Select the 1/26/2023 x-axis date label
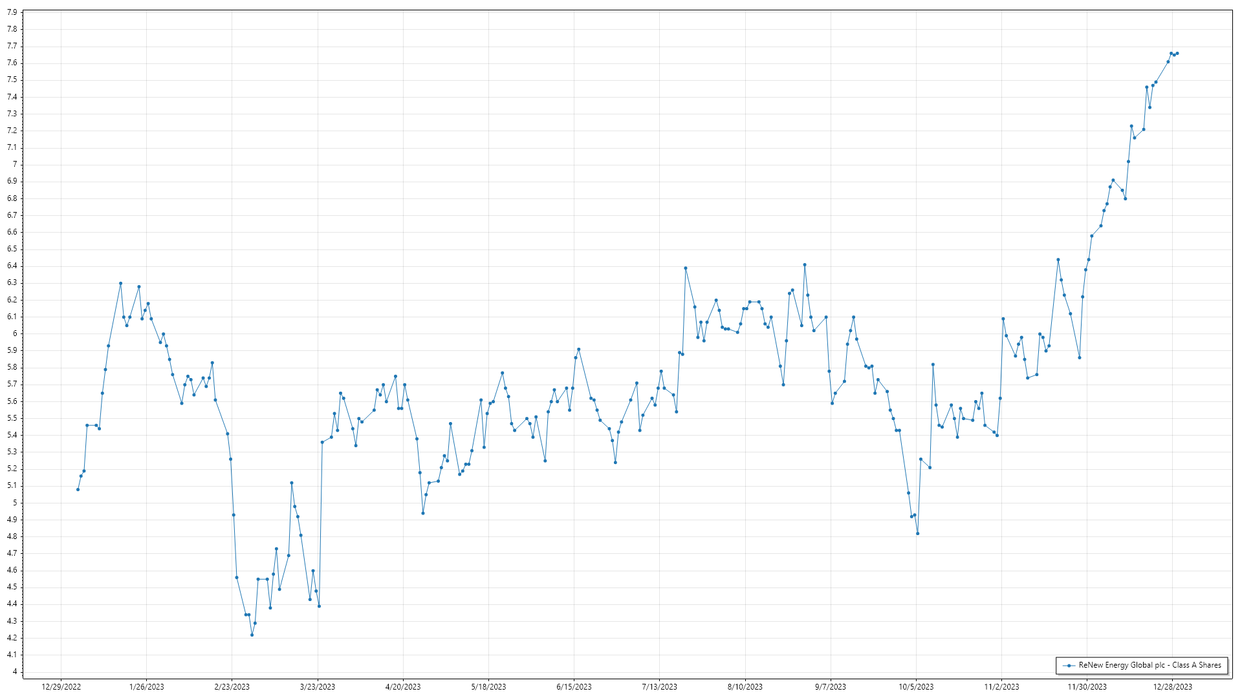The width and height of the screenshot is (1242, 698). click(146, 686)
